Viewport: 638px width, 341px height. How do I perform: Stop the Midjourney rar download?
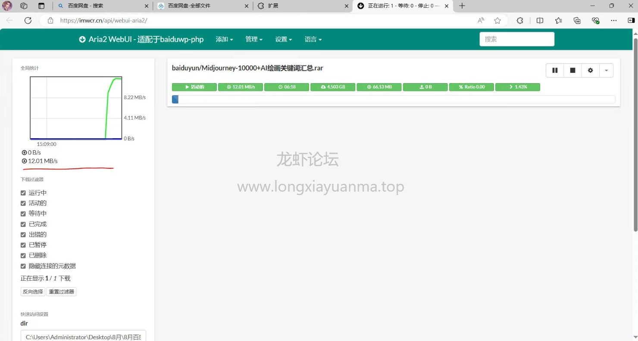(x=572, y=70)
